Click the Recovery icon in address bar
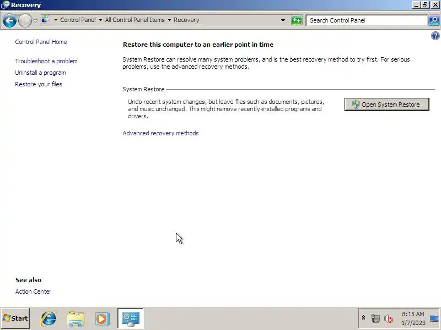 pos(46,19)
